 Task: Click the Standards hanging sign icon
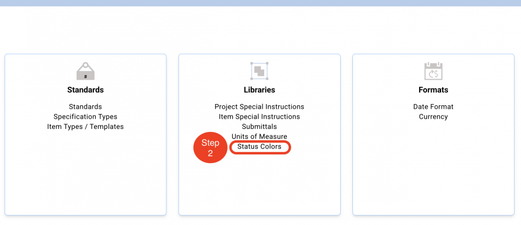point(85,71)
